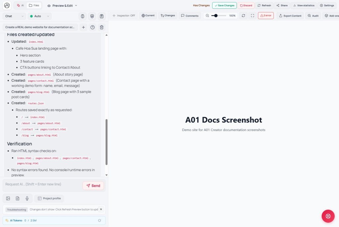Click the chat scrollbar thumb
Image resolution: width=339 pixels, height=227 pixels.
pyautogui.click(x=106, y=142)
